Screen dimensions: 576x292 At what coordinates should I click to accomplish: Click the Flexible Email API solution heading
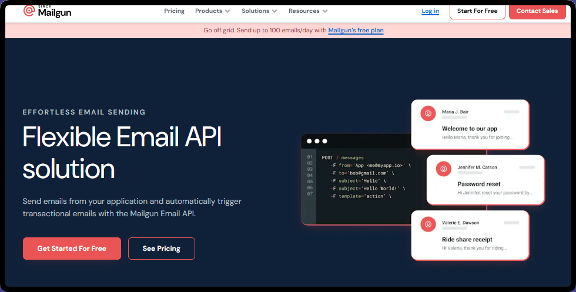click(x=122, y=152)
